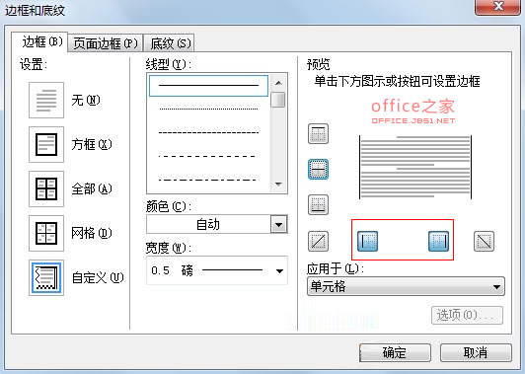The height and width of the screenshot is (374, 525).
Task: Close the 边框和底纹 dialog
Action: 498,6
